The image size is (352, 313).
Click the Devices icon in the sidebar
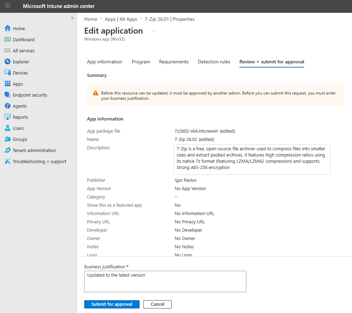coord(8,72)
